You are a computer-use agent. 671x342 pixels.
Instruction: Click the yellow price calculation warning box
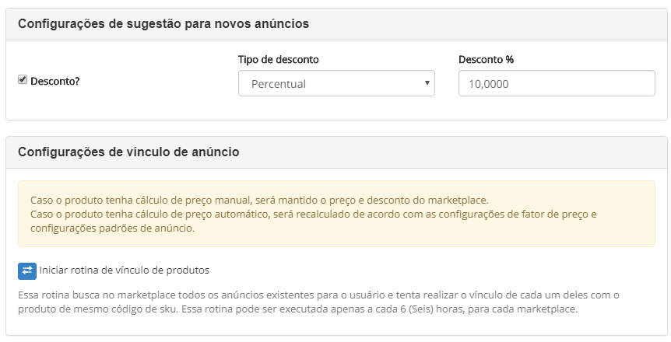[x=336, y=214]
